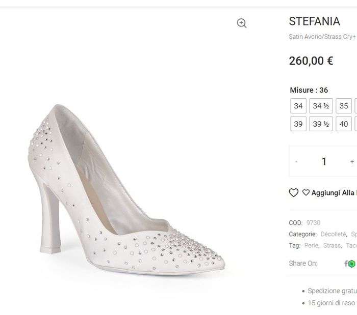The height and width of the screenshot is (315, 357).
Task: Select size 39
Action: (x=298, y=124)
